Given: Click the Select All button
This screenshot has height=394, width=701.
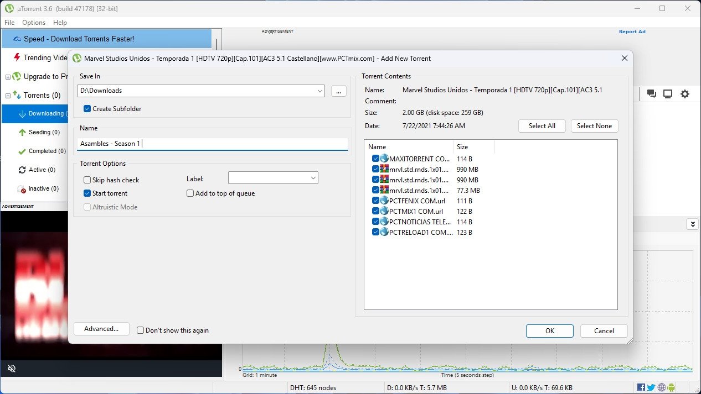Looking at the screenshot, I should [542, 126].
